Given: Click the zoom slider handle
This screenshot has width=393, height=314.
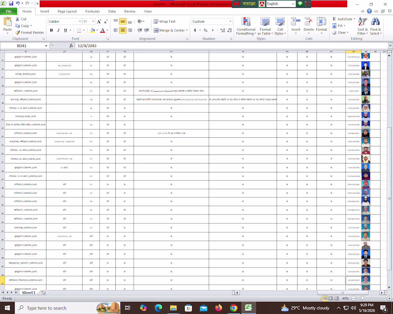Looking at the screenshot, I should coord(362,298).
